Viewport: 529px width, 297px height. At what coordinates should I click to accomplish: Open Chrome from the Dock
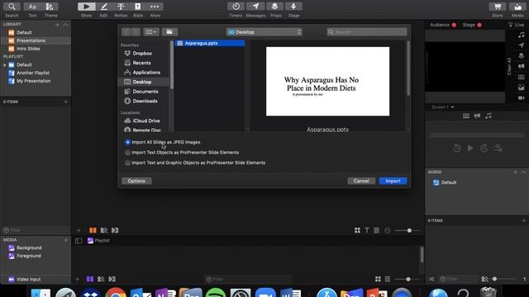point(116,293)
